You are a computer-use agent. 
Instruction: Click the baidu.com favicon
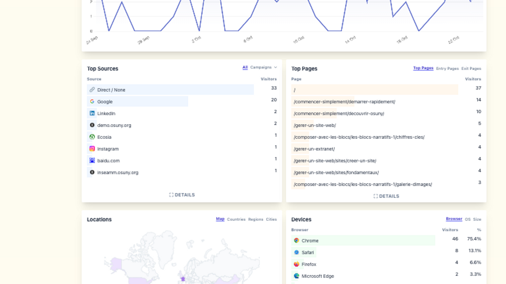click(92, 161)
